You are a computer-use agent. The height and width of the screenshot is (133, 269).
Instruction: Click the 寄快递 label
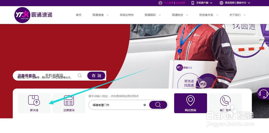pos(34,110)
